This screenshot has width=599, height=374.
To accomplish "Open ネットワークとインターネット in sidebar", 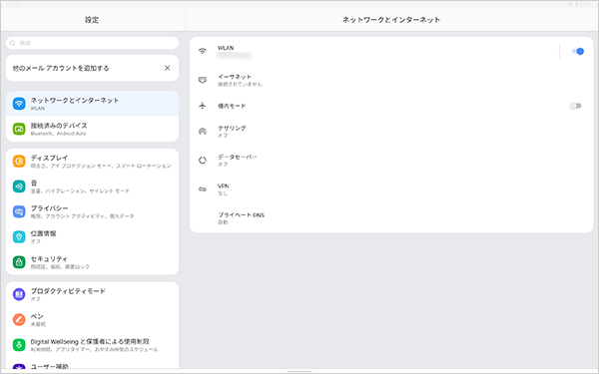I will (x=92, y=104).
